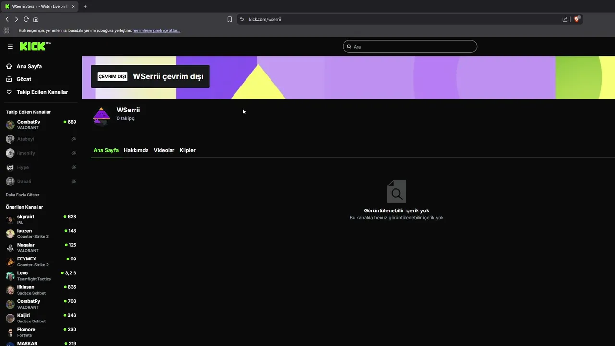
Task: Open Hype followed channel
Action: click(41, 167)
